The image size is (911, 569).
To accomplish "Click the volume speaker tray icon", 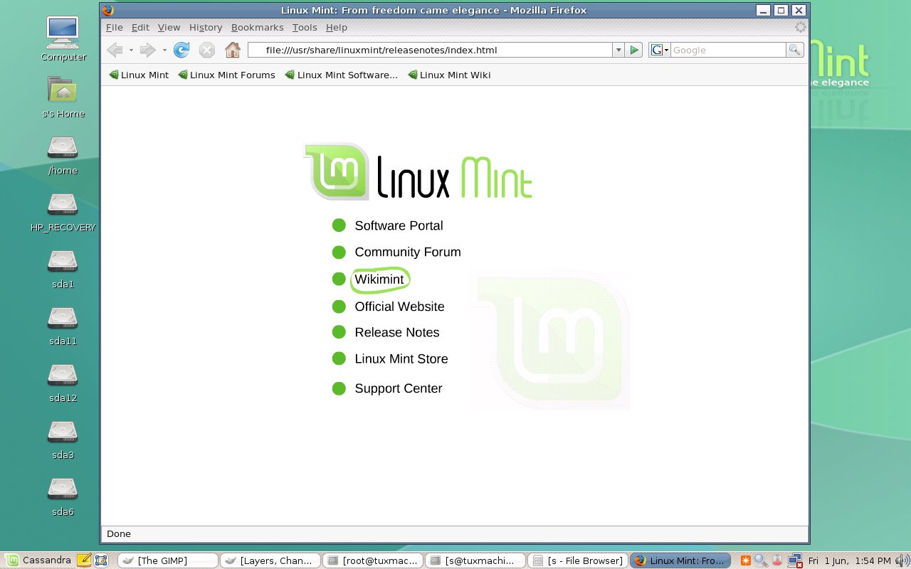I will click(x=901, y=560).
